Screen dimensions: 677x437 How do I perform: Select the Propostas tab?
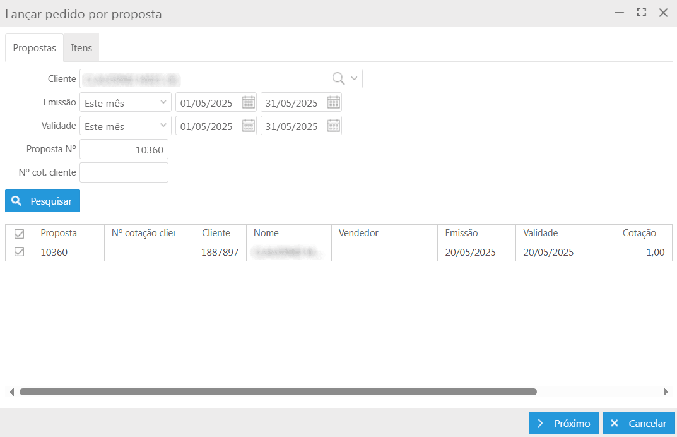[x=34, y=48]
